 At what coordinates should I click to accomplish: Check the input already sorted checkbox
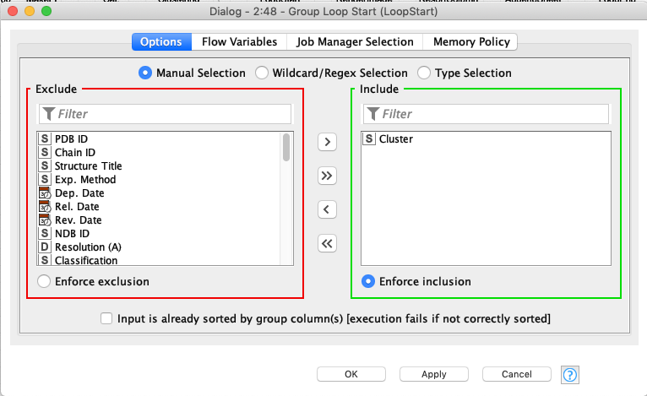[x=106, y=318]
